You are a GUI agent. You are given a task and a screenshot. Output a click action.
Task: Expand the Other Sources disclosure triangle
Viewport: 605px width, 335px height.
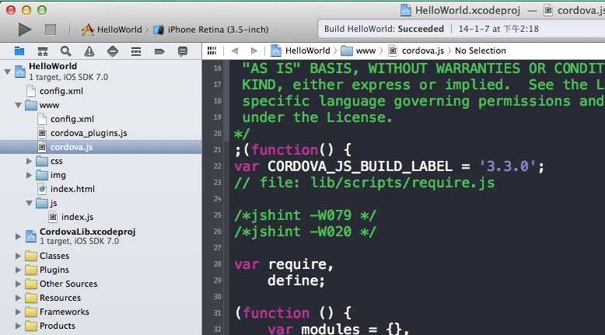click(18, 284)
